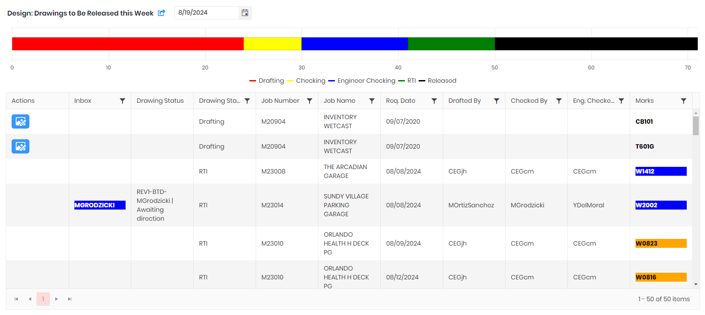Sort by the Job Number header

pyautogui.click(x=280, y=101)
